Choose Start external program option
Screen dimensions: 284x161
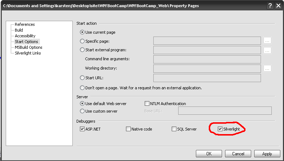tap(82, 50)
